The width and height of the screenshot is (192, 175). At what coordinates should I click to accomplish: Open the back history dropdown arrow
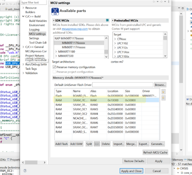pyautogui.click(x=157, y=1)
